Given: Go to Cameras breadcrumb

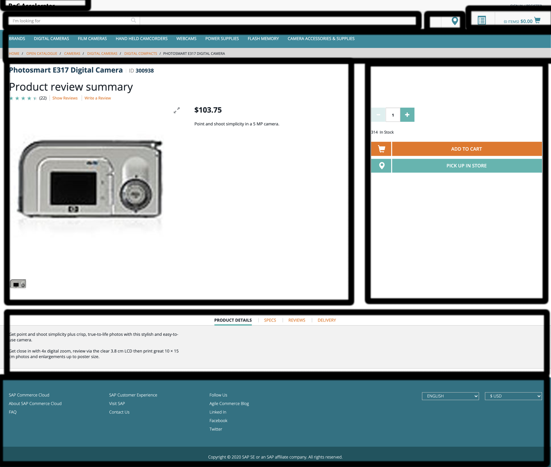Looking at the screenshot, I should 72,53.
